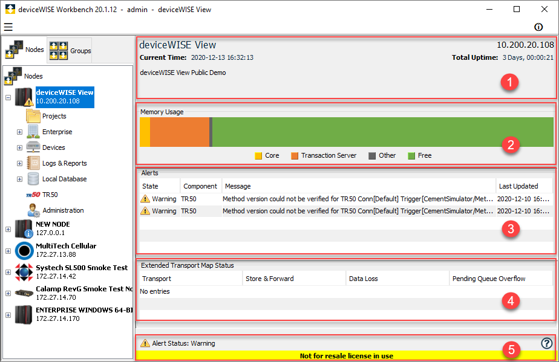Click the Data Loss column header
The width and height of the screenshot is (559, 362).
(397, 279)
